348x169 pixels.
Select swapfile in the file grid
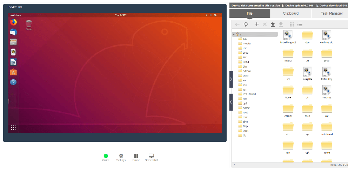click(x=307, y=74)
